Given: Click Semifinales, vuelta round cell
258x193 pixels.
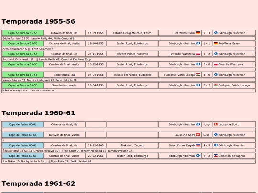Looking at the screenshot, I should [x=64, y=85].
